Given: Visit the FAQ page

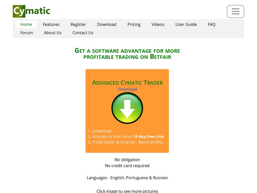Looking at the screenshot, I should pos(212,24).
